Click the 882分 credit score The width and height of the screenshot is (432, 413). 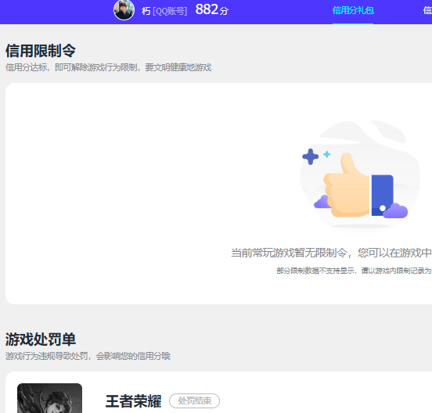[x=212, y=10]
